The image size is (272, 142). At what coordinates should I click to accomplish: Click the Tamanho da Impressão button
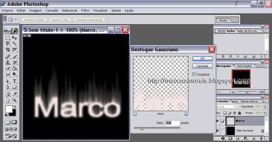point(89,20)
